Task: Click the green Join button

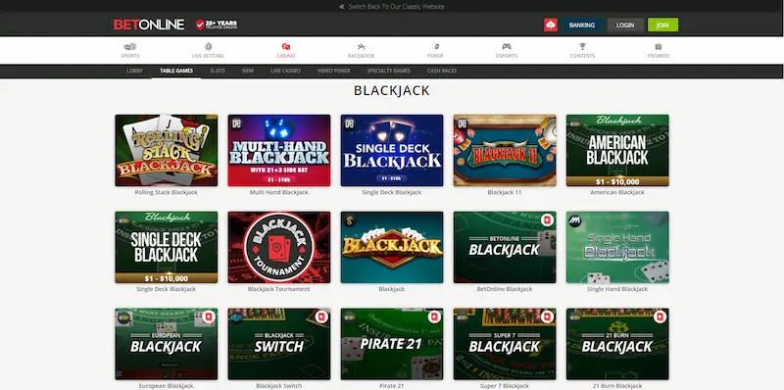Action: [663, 25]
